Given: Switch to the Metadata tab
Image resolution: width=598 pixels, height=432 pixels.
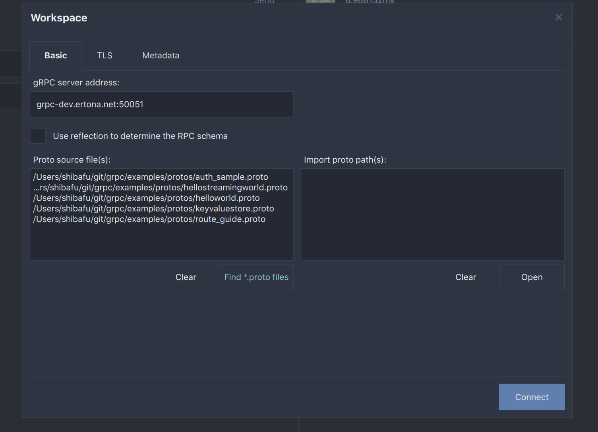Looking at the screenshot, I should [161, 56].
